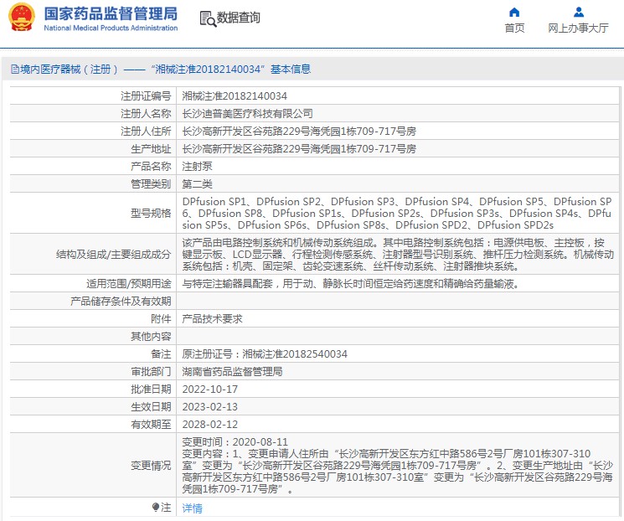624x521 pixels.
Task: Click the 附件 value 产品技术要求
Action: tap(213, 319)
